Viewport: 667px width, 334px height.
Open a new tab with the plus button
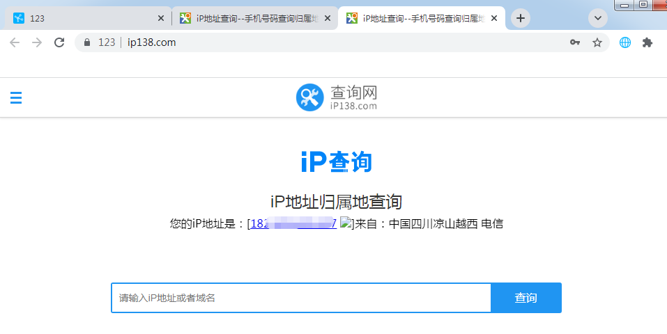tap(521, 18)
